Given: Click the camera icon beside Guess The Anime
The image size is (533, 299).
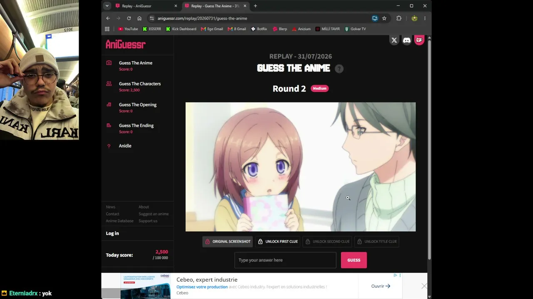Looking at the screenshot, I should pos(109,63).
